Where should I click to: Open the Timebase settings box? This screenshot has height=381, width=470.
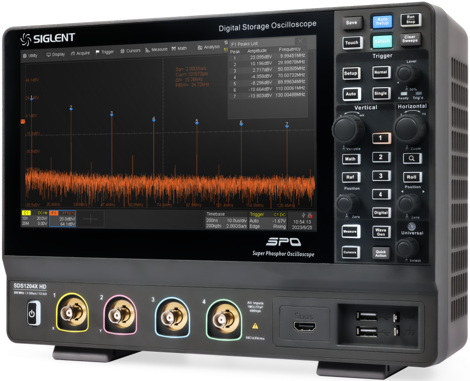coord(226,220)
